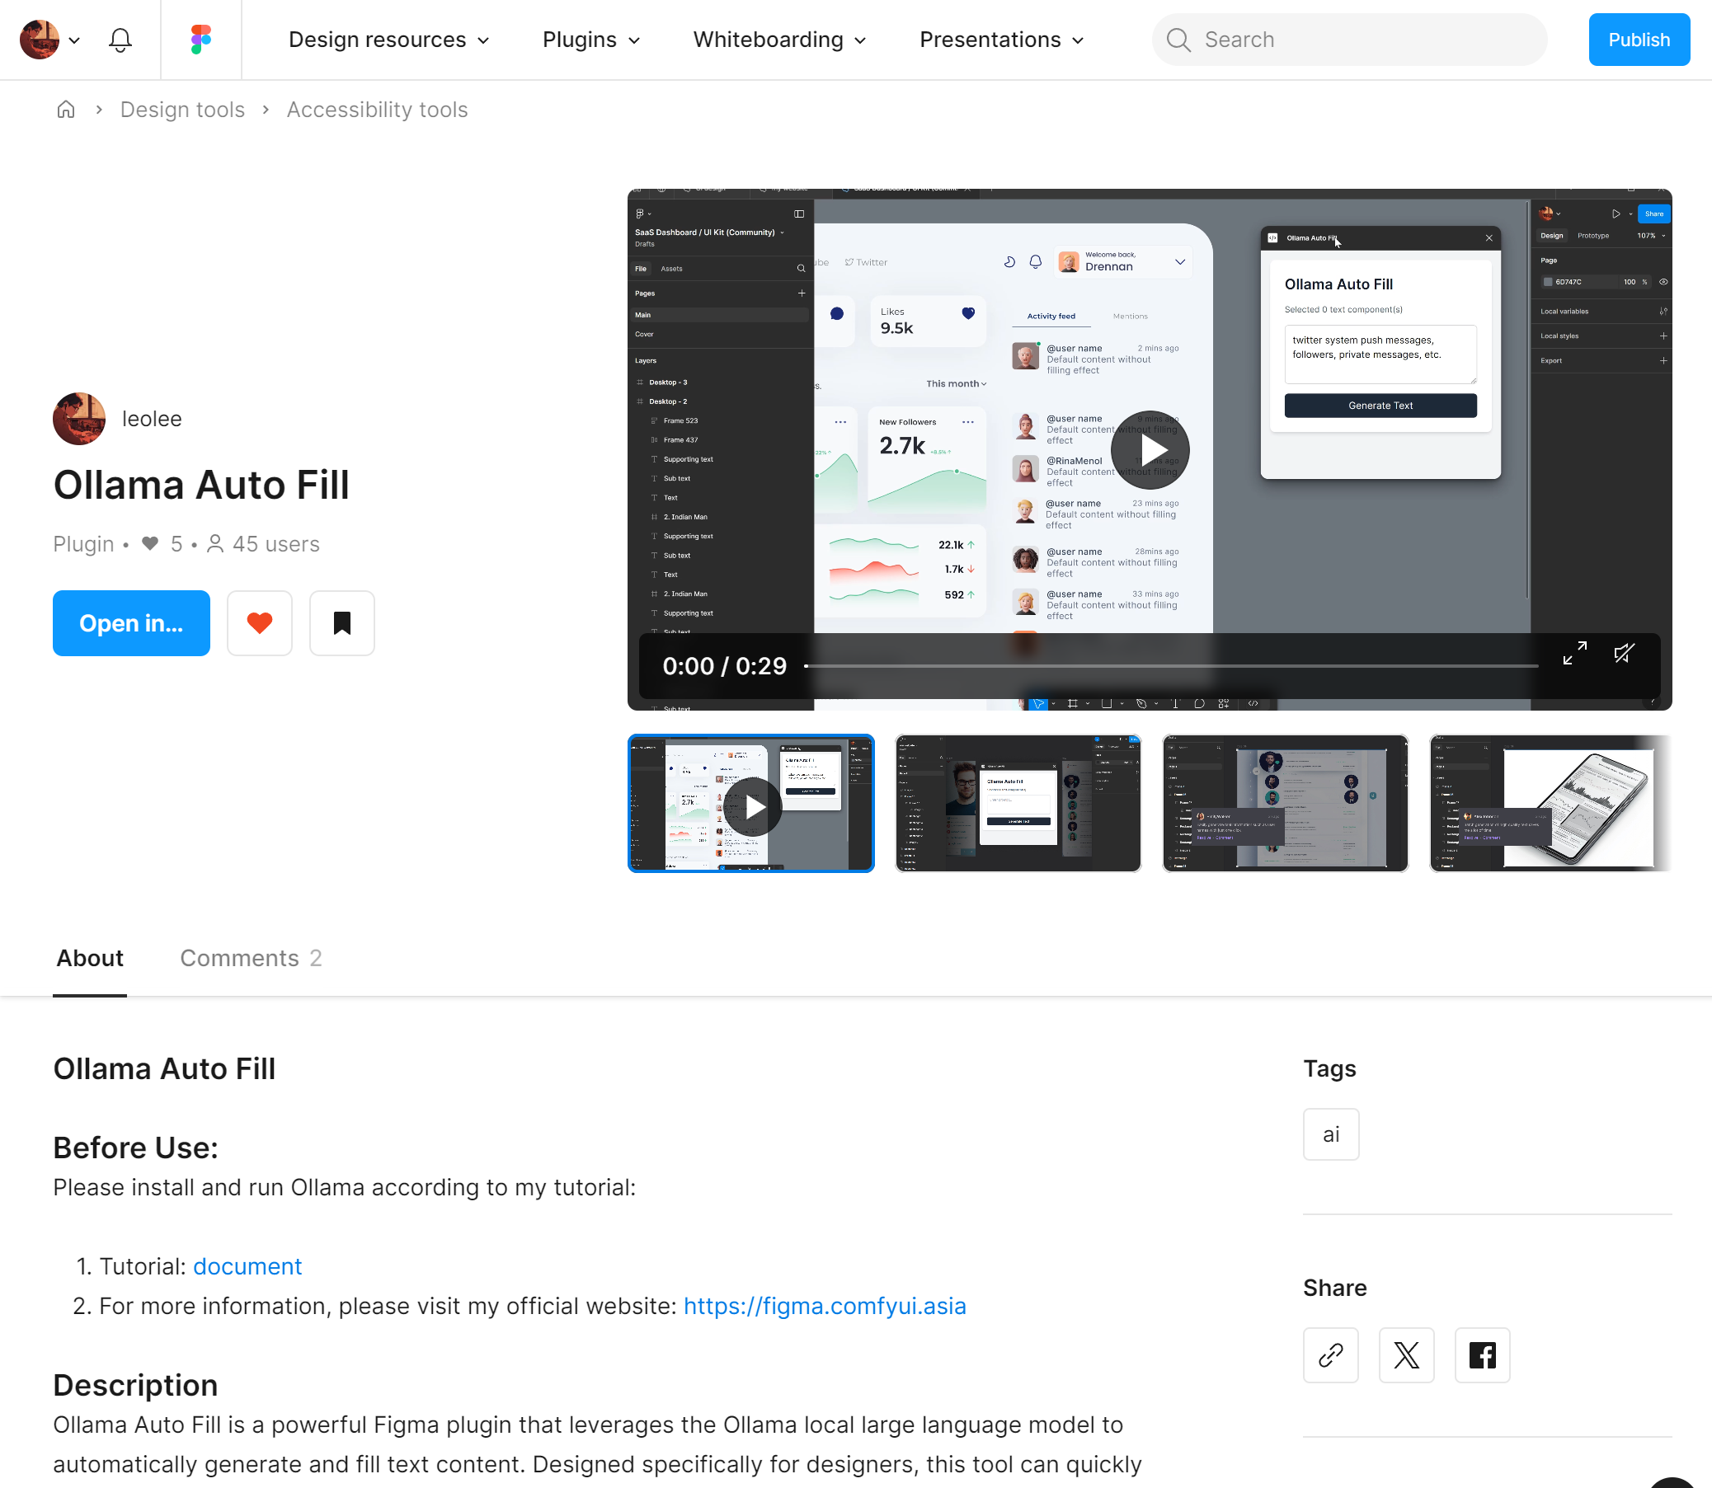Click the preview sidebar toggle icon
The height and width of the screenshot is (1488, 1712).
[799, 214]
